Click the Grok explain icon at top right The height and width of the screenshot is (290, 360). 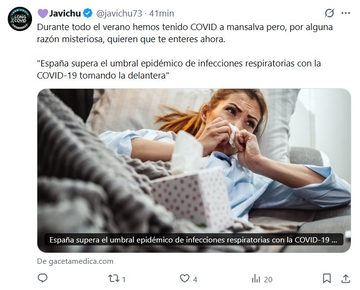329,13
